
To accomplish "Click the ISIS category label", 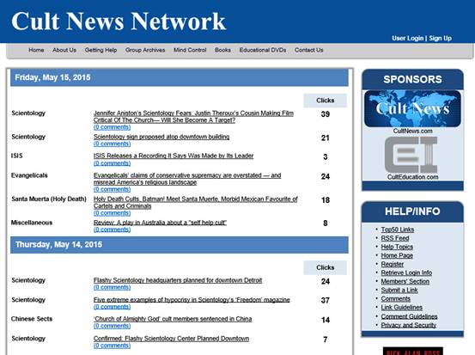I will click(16, 156).
